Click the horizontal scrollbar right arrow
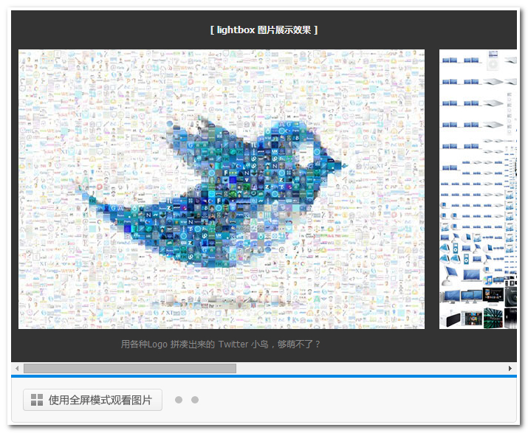Viewport: 528px width, 433px height. coord(510,368)
